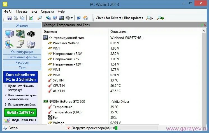The width and height of the screenshot is (209, 133).
Task: Click the Save report floppy icon
Action: pyautogui.click(x=9, y=18)
